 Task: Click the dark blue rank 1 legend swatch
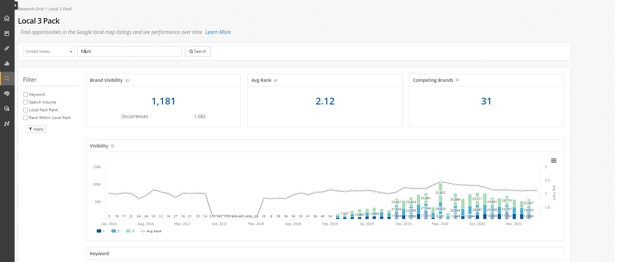point(99,231)
